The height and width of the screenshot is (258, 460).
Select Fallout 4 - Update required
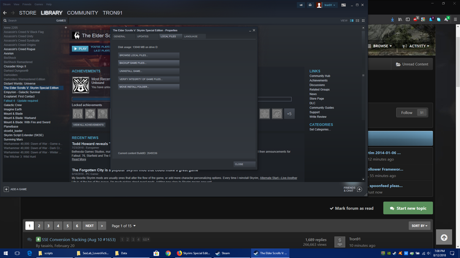pos(21,101)
